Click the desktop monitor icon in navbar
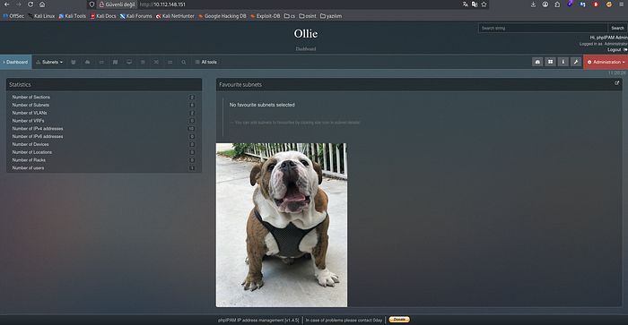The width and height of the screenshot is (628, 325). point(129,62)
